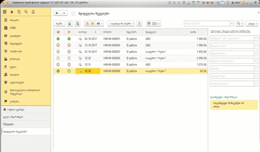Open the history clipboard icon
260x152 pixels.
(x=19, y=12)
